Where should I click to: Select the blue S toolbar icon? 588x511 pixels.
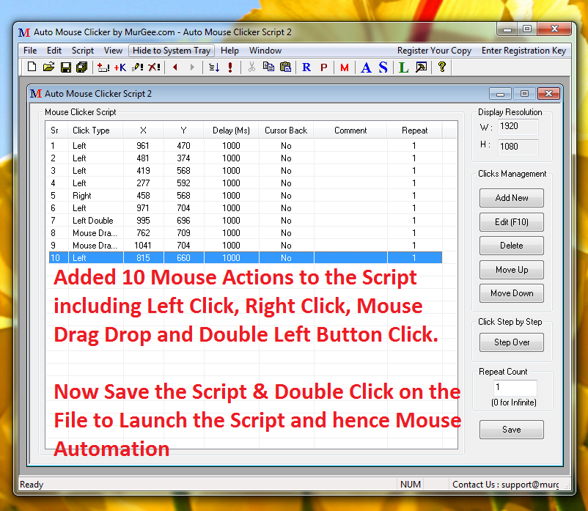pos(381,67)
